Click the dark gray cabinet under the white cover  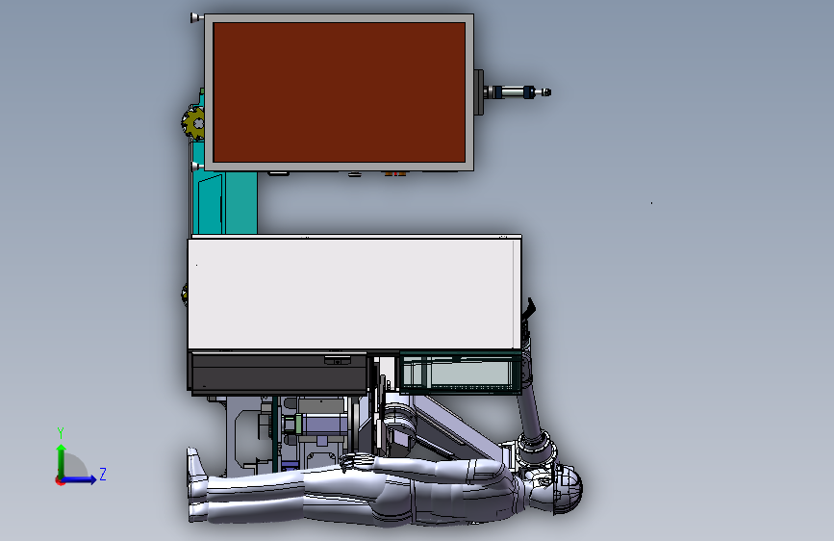tap(279, 374)
